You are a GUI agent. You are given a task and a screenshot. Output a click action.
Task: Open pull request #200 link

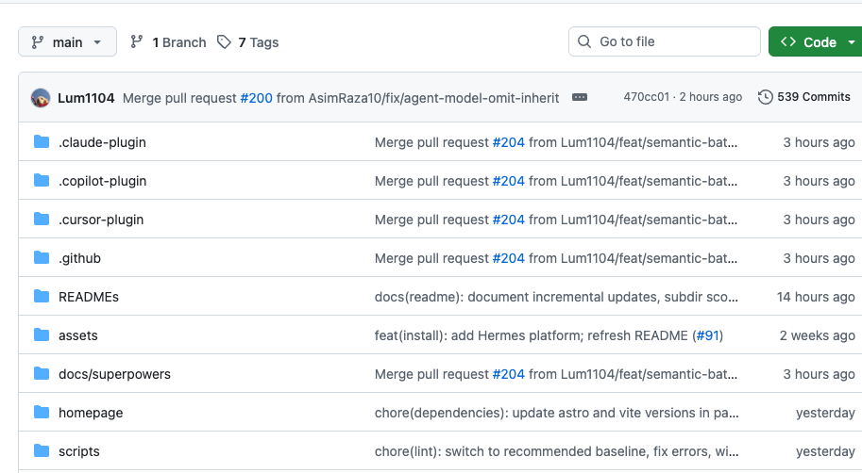[x=256, y=98]
